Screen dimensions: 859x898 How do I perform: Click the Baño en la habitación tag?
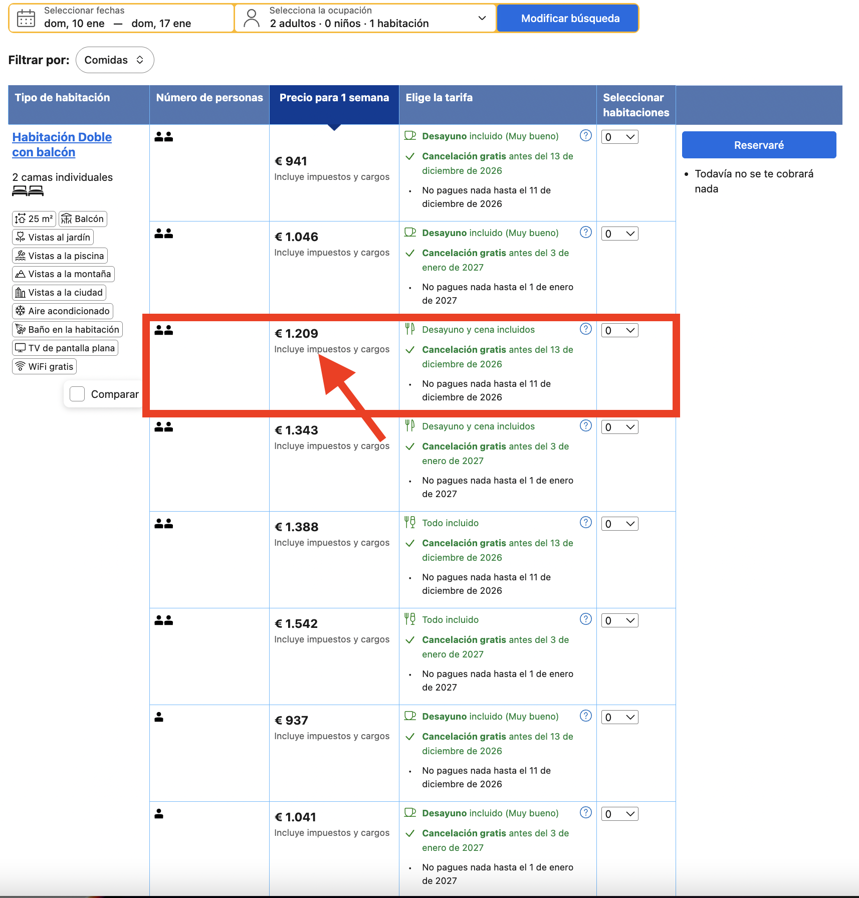[x=67, y=330]
